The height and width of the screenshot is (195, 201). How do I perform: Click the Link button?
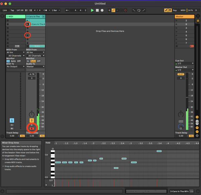[5, 10]
